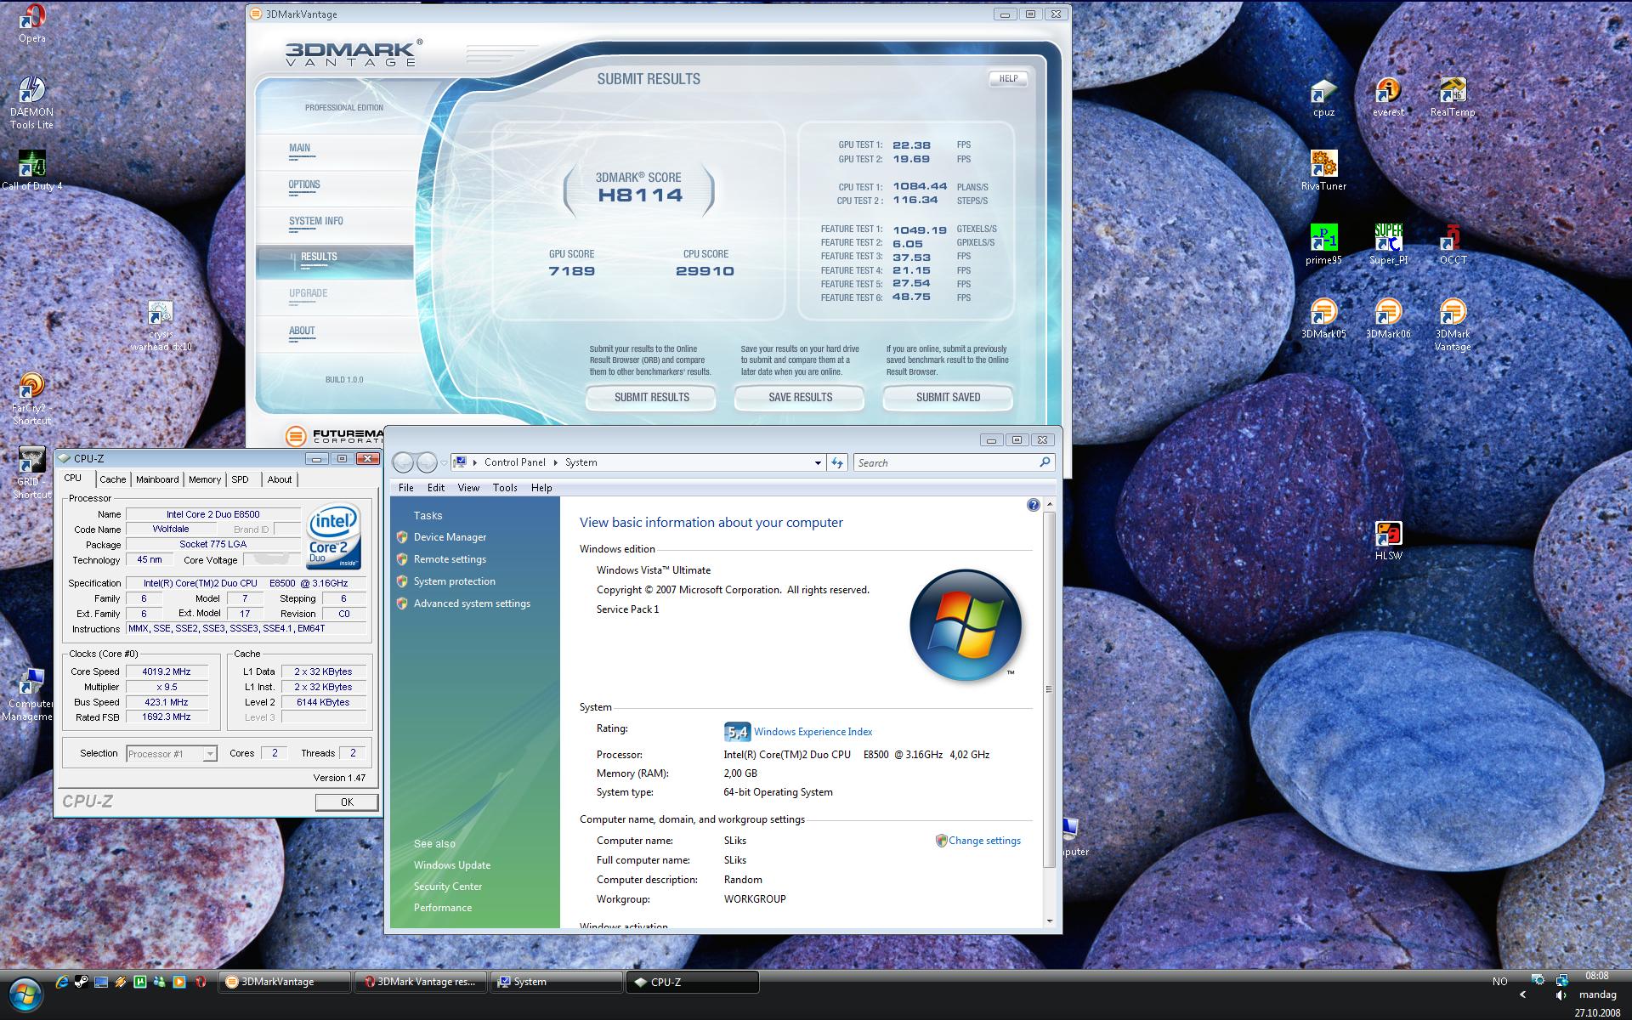1632x1020 pixels.
Task: Open Advanced system settings
Action: click(472, 603)
